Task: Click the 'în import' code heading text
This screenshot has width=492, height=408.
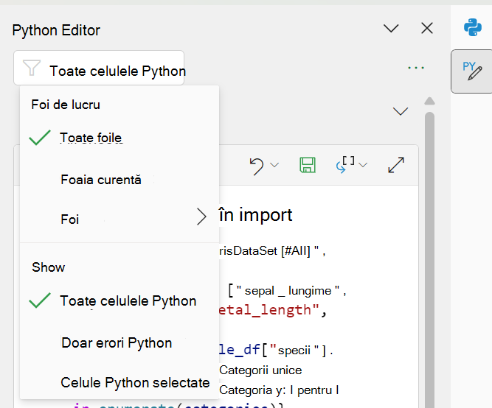Action: pos(256,215)
